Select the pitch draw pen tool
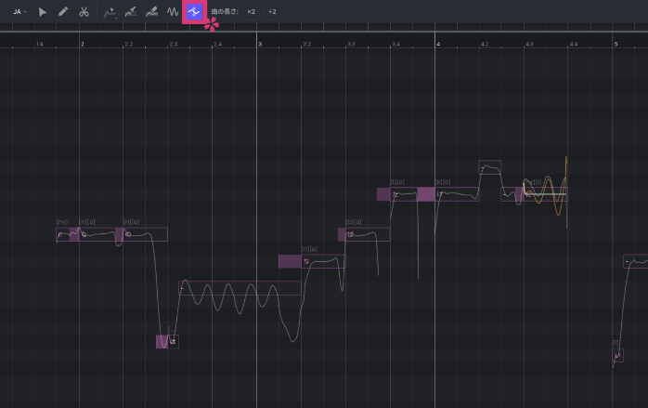Viewport: 648px width, 408px height. pyautogui.click(x=131, y=12)
